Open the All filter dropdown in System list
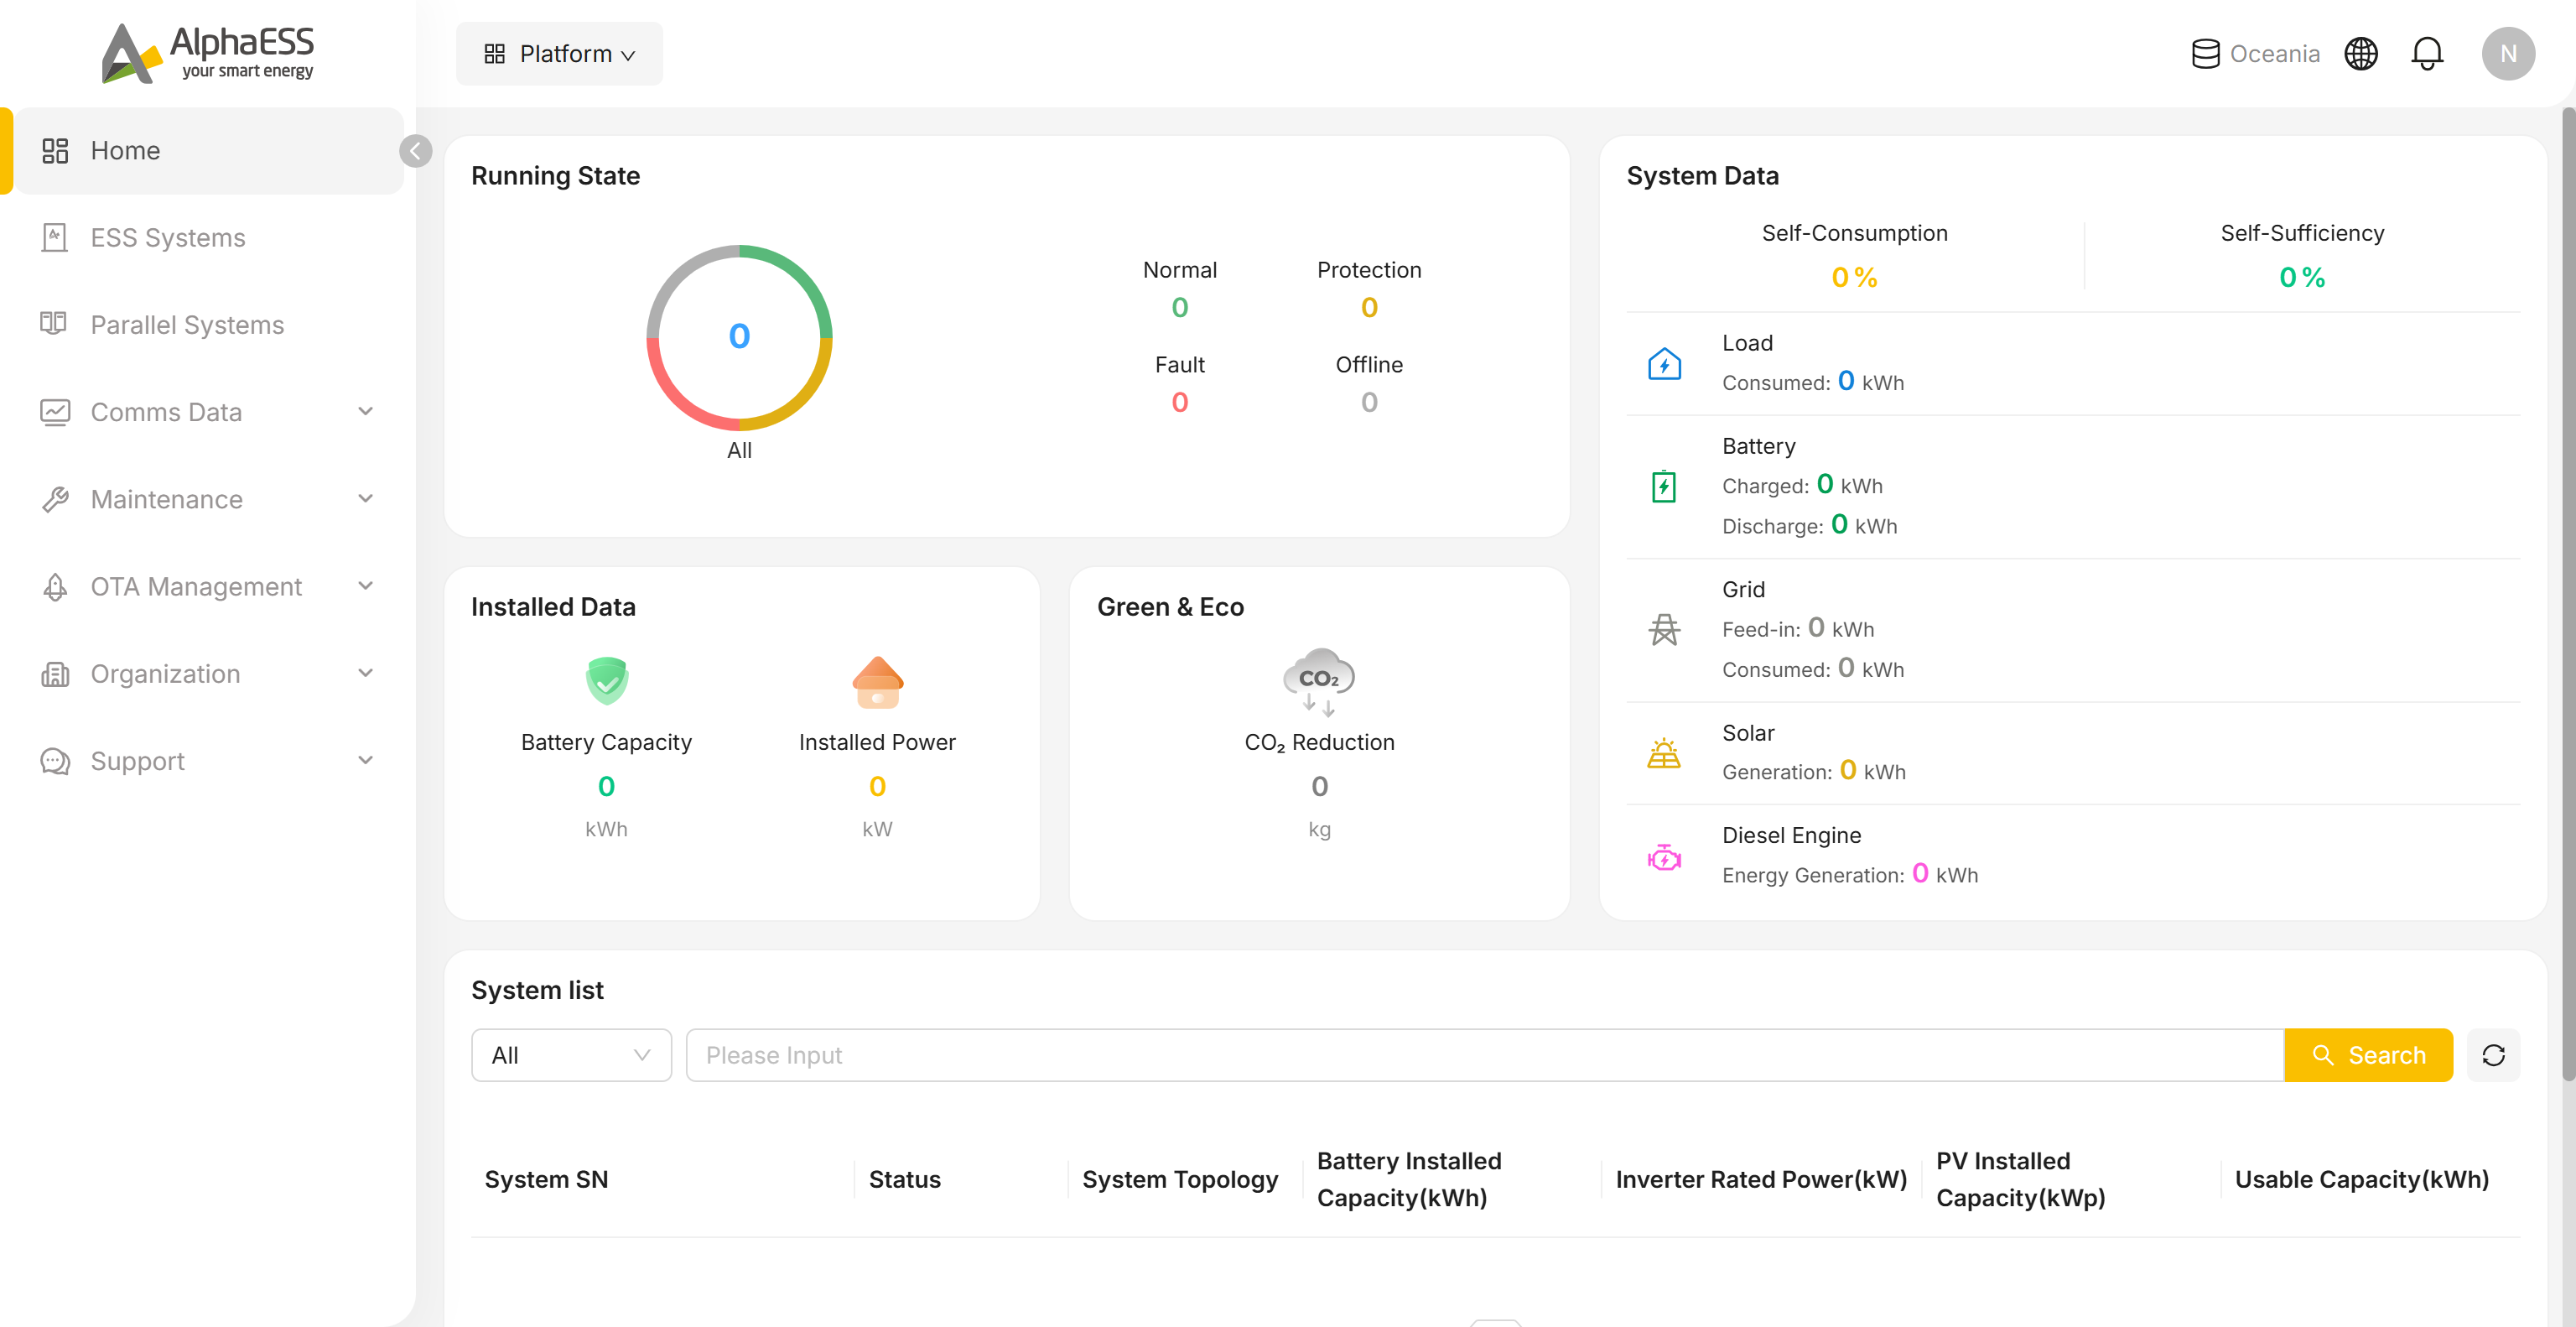This screenshot has height=1327, width=2576. (571, 1055)
